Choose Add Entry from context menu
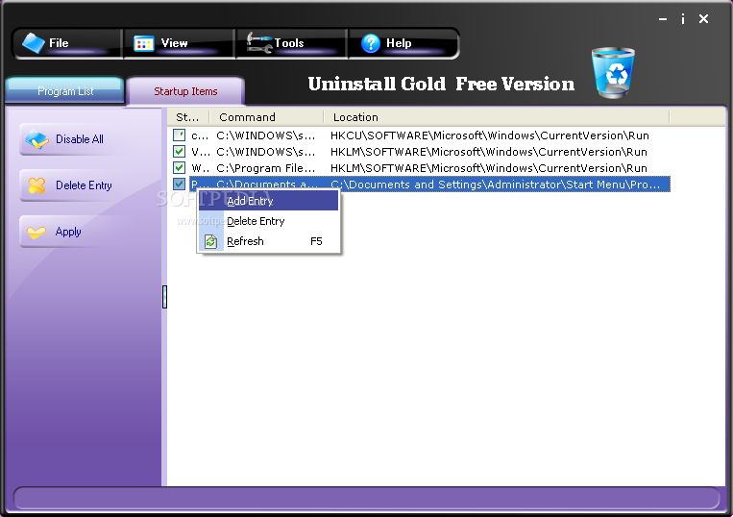Image resolution: width=733 pixels, height=517 pixels. tap(269, 201)
